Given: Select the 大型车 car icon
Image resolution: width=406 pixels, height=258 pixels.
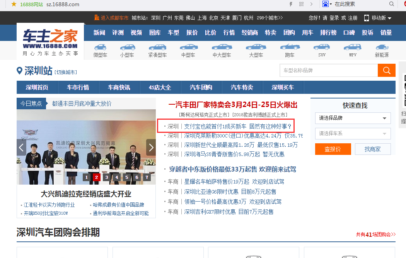Looking at the screenshot, I should 256,47.
